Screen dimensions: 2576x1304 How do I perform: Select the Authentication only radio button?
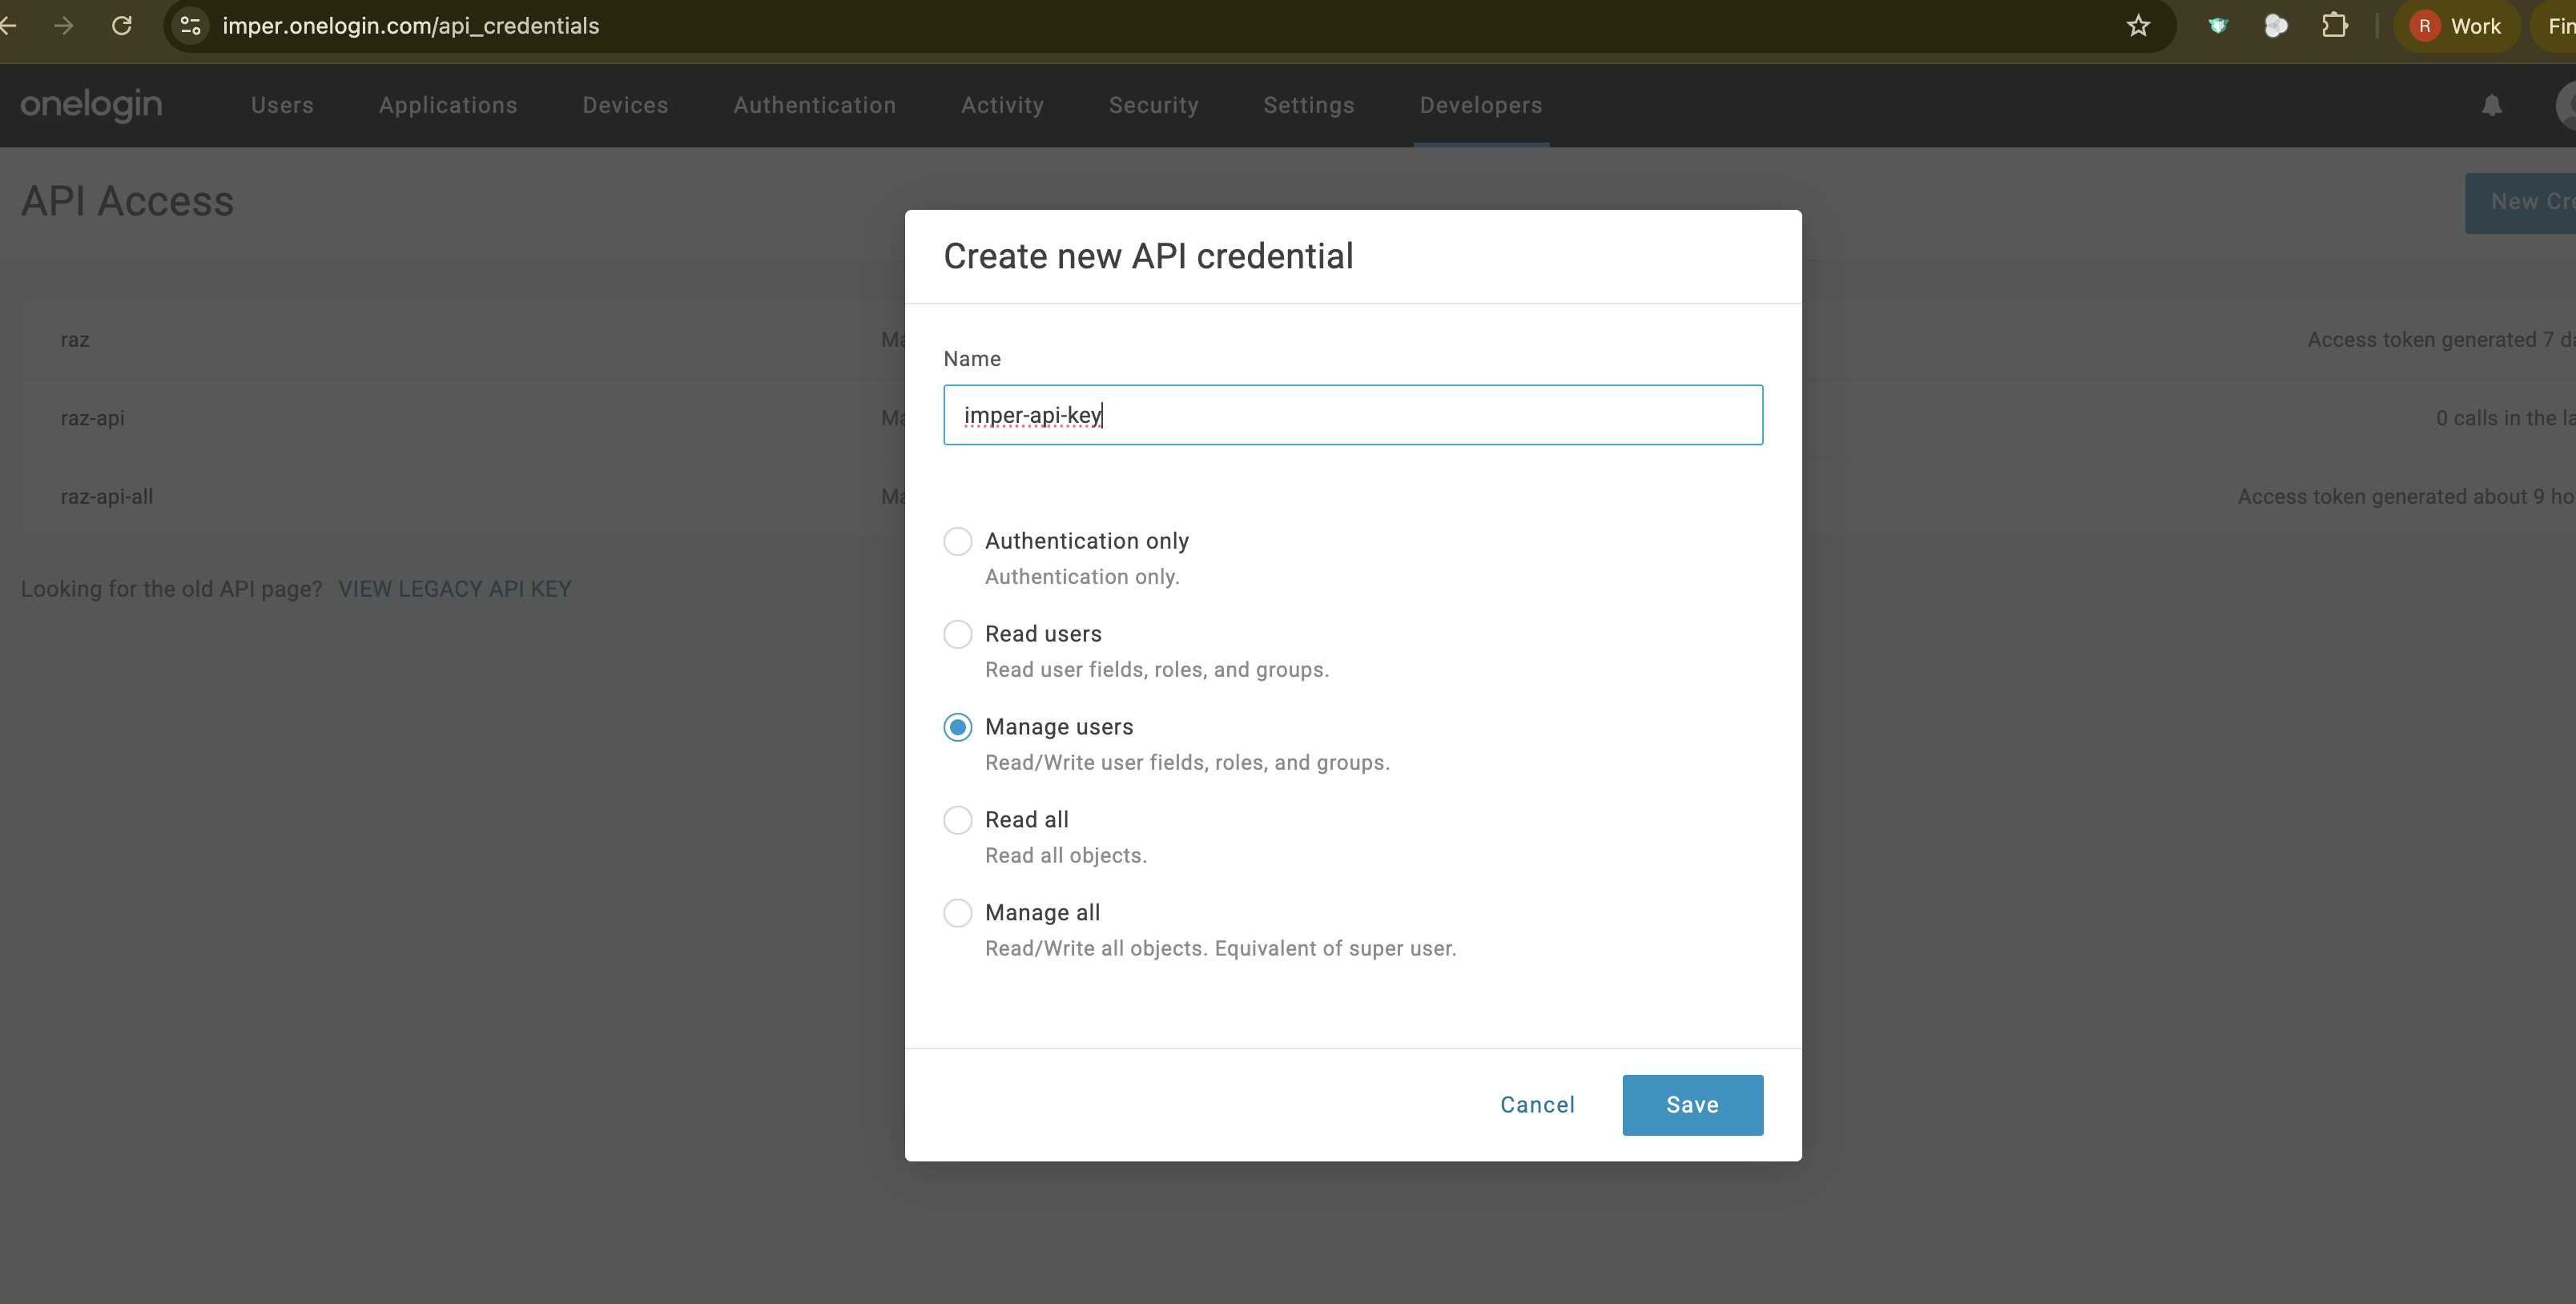pyautogui.click(x=957, y=541)
